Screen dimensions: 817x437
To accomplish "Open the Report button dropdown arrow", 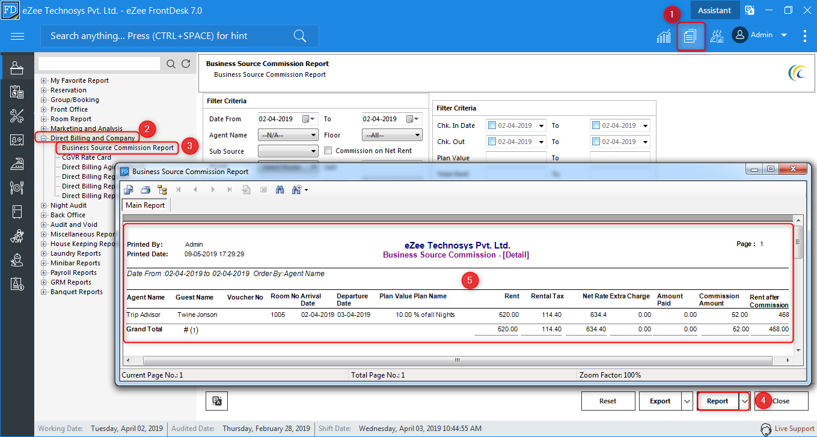I will pos(744,401).
